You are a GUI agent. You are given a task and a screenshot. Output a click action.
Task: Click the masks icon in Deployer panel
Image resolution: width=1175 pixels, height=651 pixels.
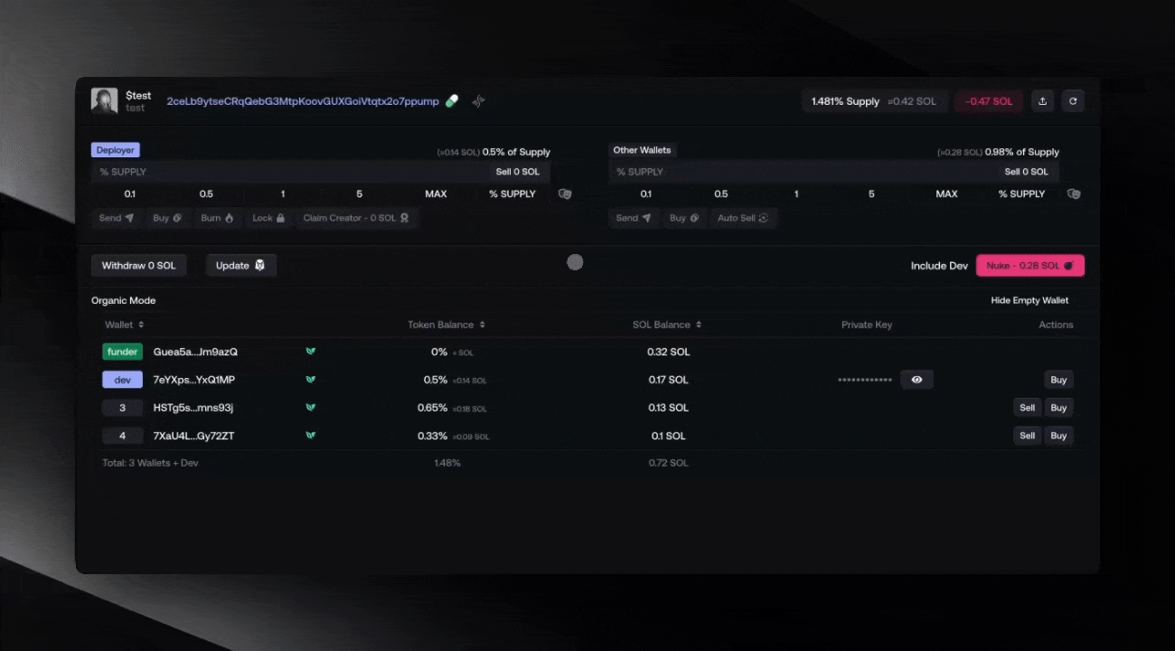tap(565, 193)
